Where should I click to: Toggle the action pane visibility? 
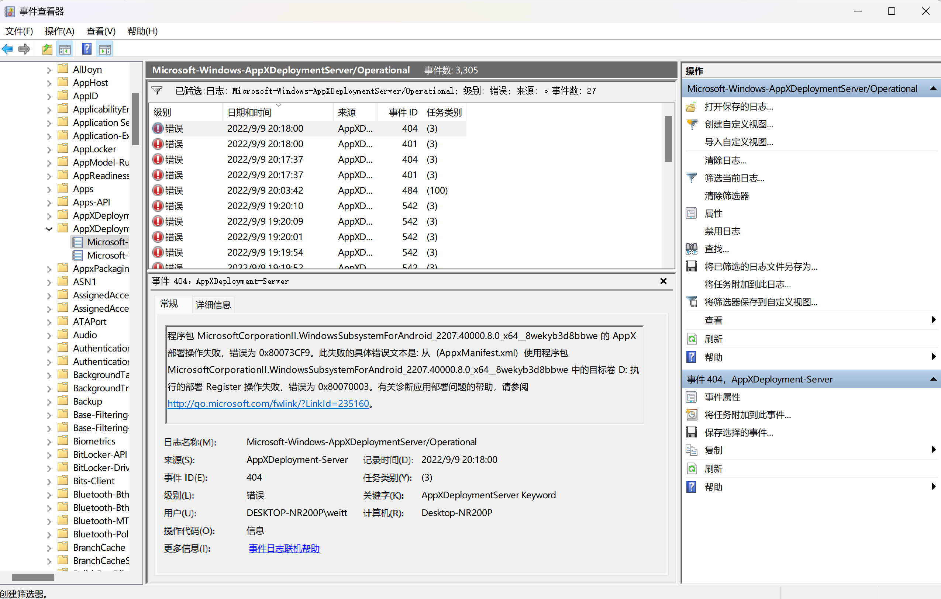104,48
